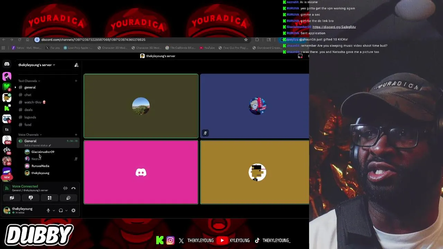The width and height of the screenshot is (443, 249).
Task: Click browser home button
Action: 28,40
